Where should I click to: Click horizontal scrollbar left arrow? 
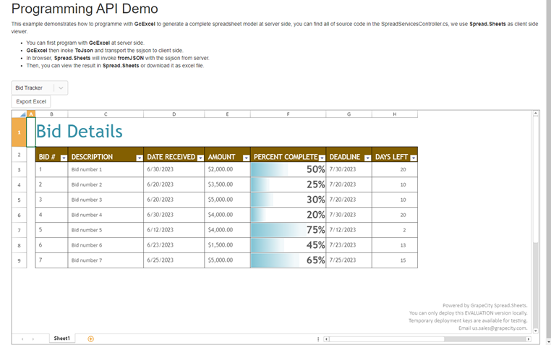tap(326, 339)
